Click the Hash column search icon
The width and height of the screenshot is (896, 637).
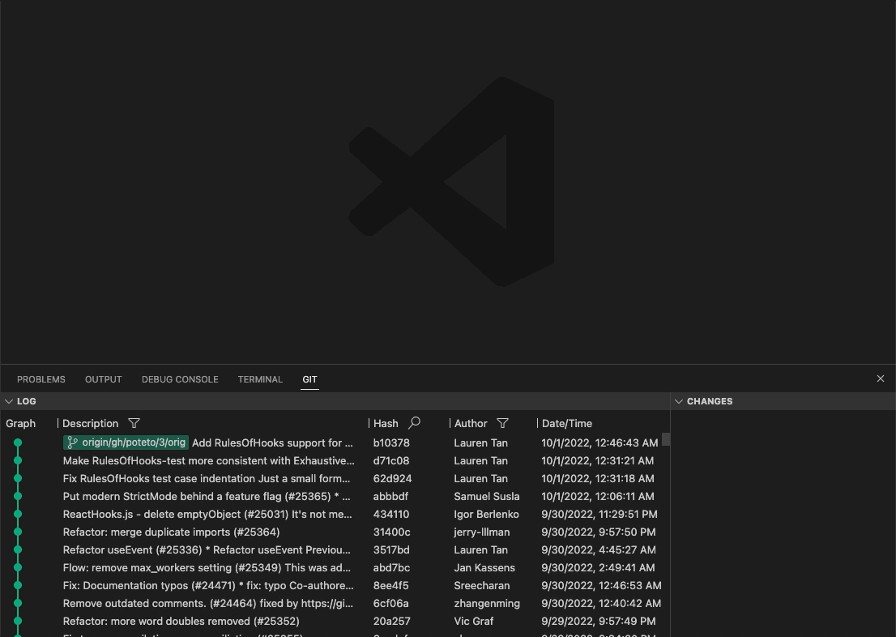point(414,423)
